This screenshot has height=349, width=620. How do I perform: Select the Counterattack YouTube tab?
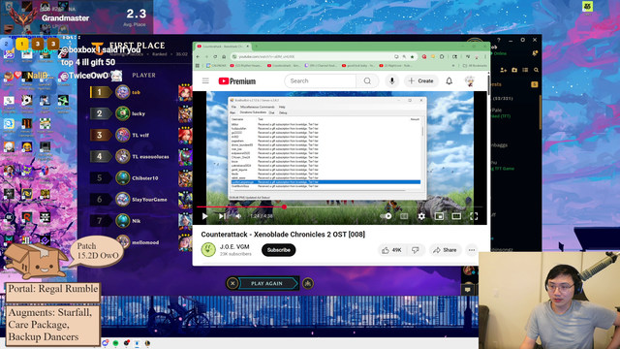(223, 47)
